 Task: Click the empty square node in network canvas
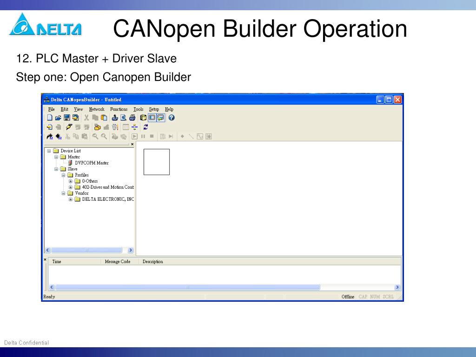pyautogui.click(x=157, y=162)
